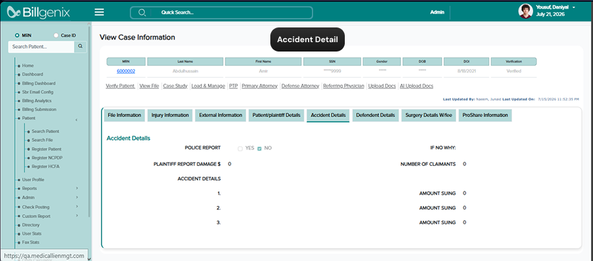The width and height of the screenshot is (593, 261).
Task: Go to Home in the sidebar
Action: (28, 66)
